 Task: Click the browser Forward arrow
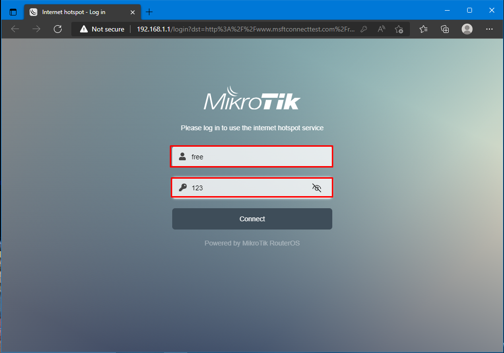(x=36, y=29)
